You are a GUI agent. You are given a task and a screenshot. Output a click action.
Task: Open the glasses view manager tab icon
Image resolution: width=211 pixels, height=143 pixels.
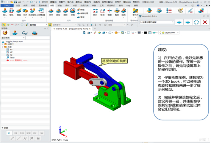point(25,33)
